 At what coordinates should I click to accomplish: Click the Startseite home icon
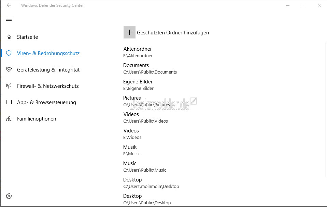pos(9,37)
